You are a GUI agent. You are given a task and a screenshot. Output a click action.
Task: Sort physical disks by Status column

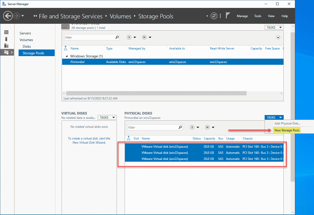[x=197, y=138]
